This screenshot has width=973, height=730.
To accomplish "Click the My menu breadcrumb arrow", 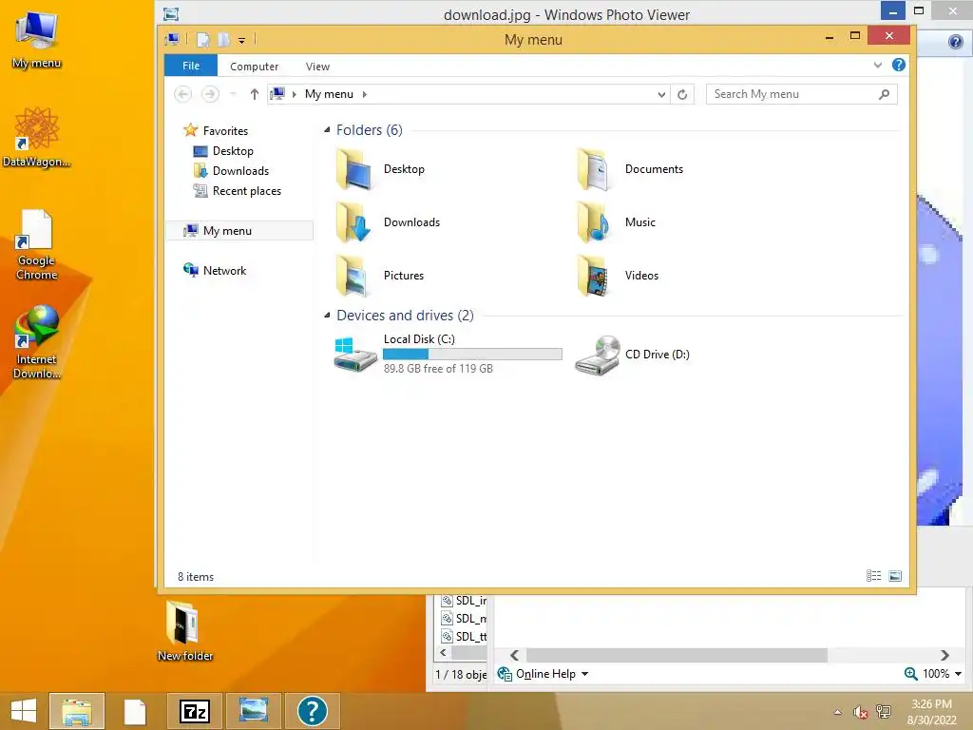I will tap(365, 94).
